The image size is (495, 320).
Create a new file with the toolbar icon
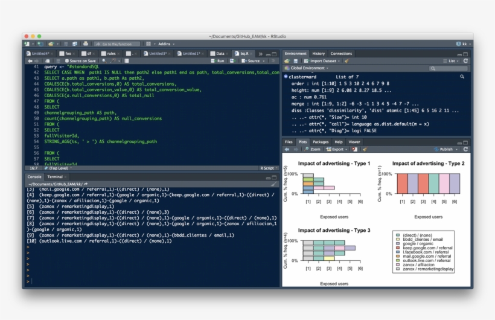tap(27, 44)
